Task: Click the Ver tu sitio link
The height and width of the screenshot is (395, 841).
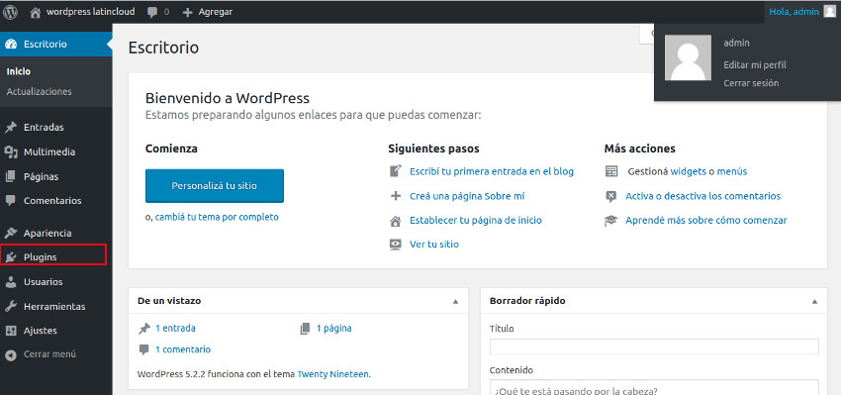Action: [434, 245]
